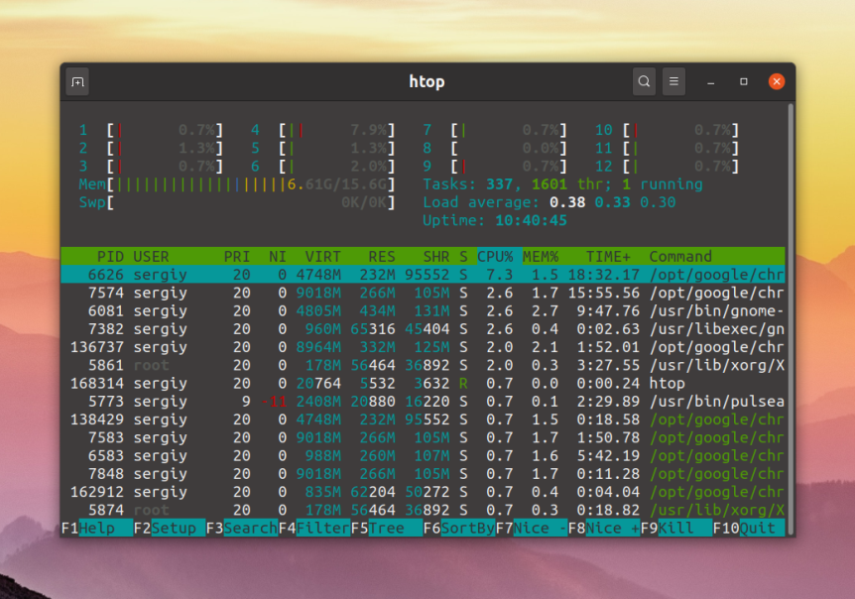Screen dimensions: 855x599
Task: Minimize the htop terminal window
Action: click(x=711, y=81)
